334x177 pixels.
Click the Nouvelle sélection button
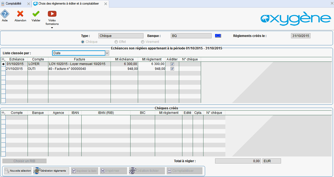tap(18, 171)
